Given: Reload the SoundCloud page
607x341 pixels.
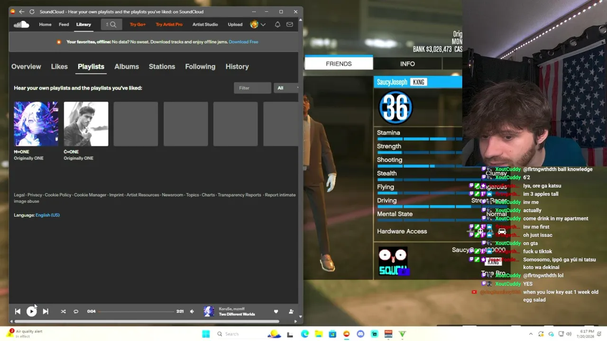Looking at the screenshot, I should click(x=32, y=12).
